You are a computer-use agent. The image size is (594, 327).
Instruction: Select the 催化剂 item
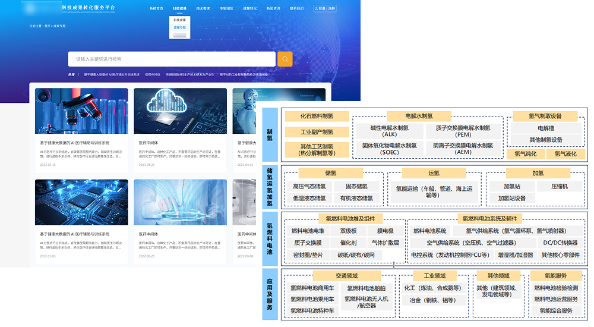click(348, 243)
